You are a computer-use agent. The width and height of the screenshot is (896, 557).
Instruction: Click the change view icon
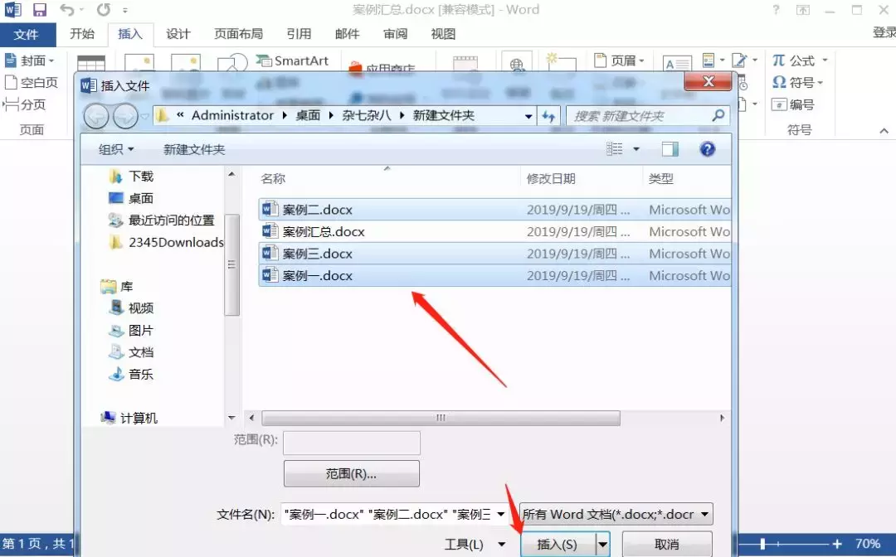coord(614,149)
